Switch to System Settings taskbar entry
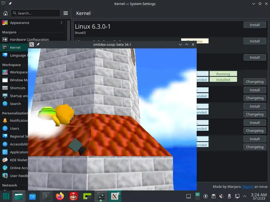The width and height of the screenshot is (270, 202). [x=101, y=196]
